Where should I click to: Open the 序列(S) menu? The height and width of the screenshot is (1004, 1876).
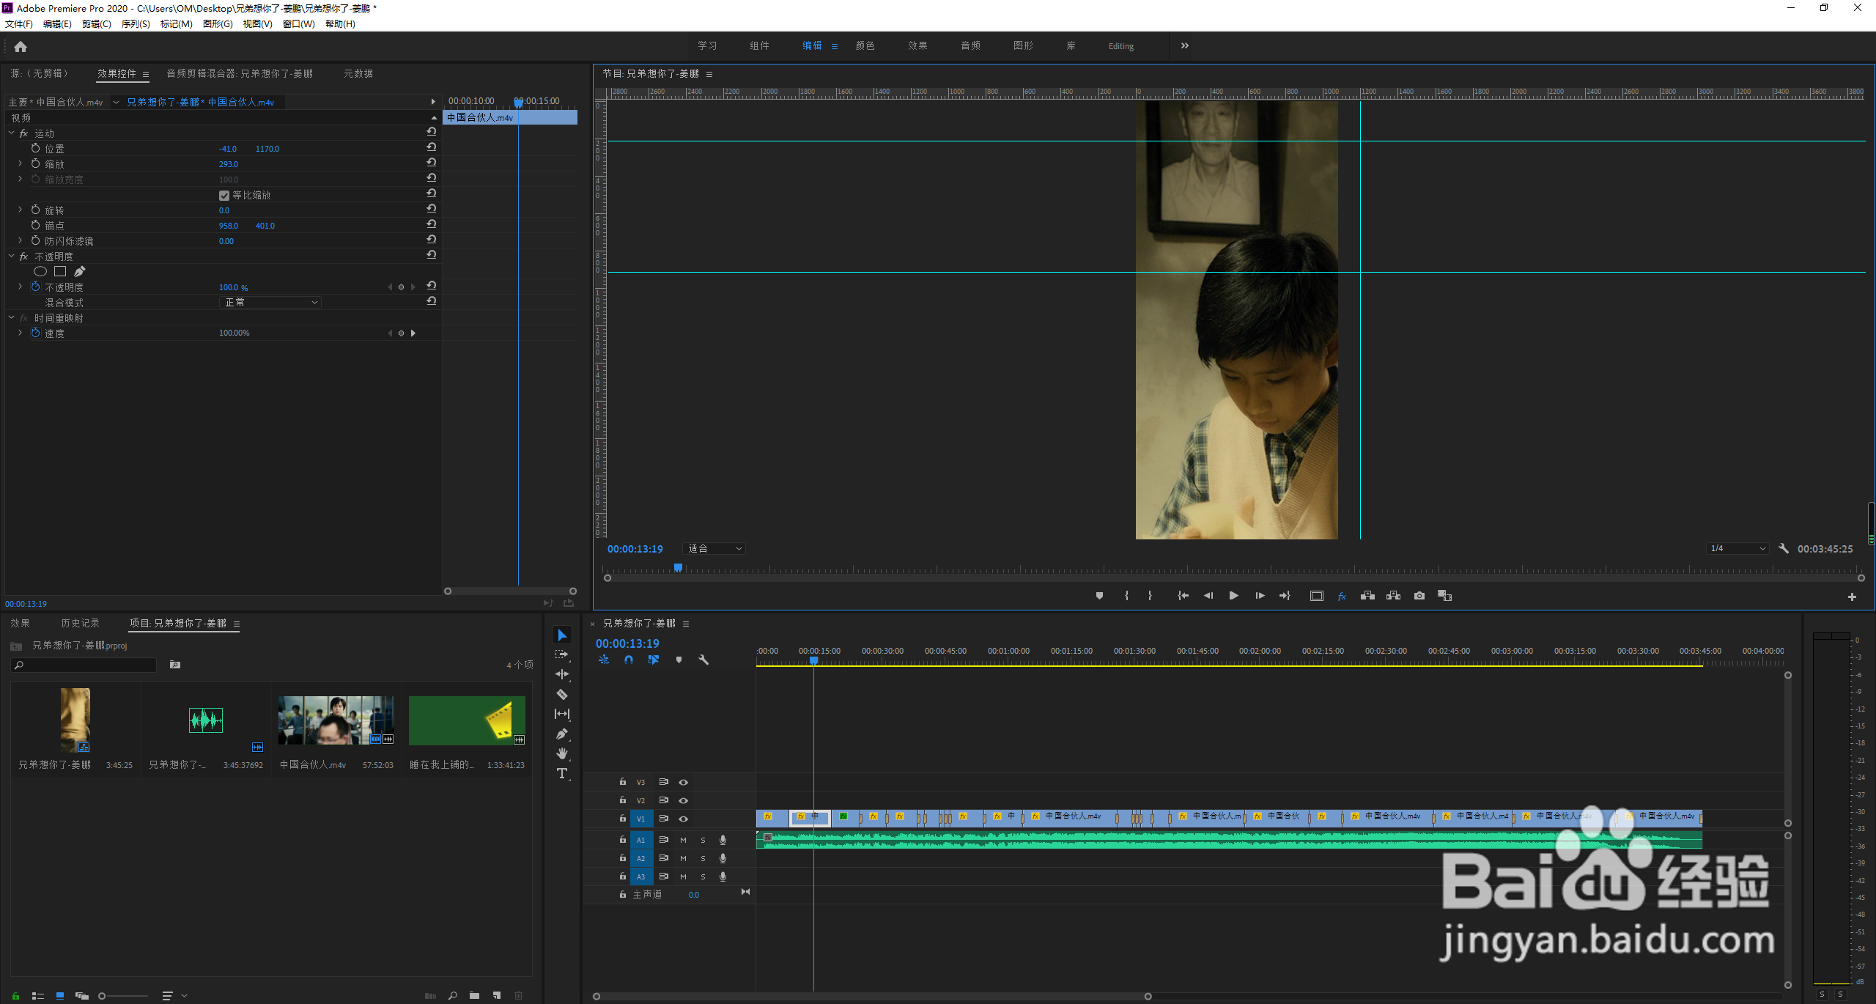coord(135,24)
